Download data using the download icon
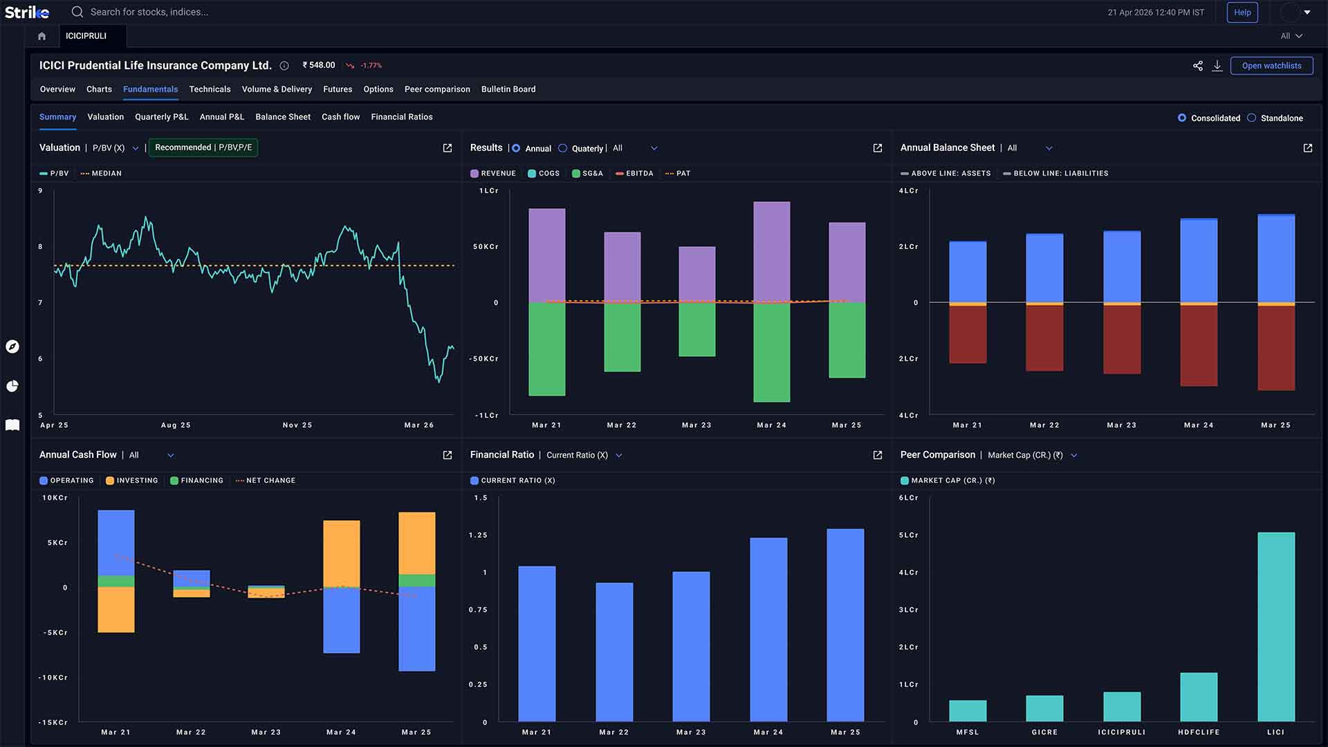Image resolution: width=1328 pixels, height=747 pixels. tap(1217, 66)
